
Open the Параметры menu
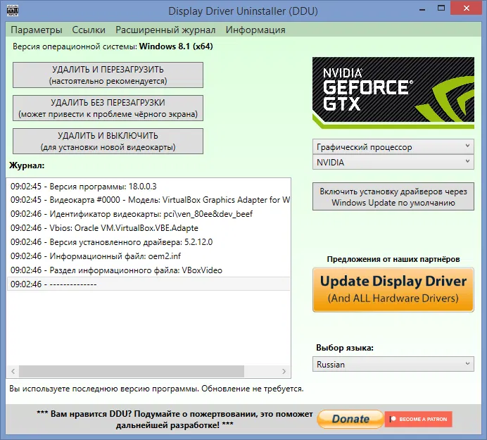click(x=37, y=30)
